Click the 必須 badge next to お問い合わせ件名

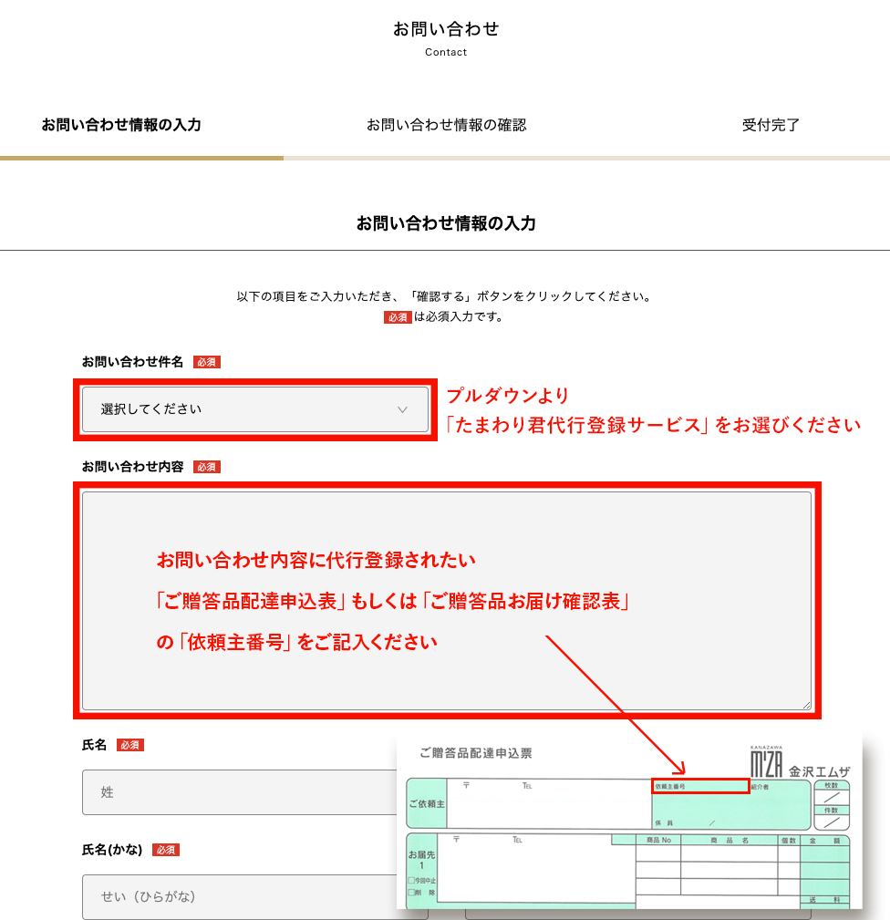point(206,363)
